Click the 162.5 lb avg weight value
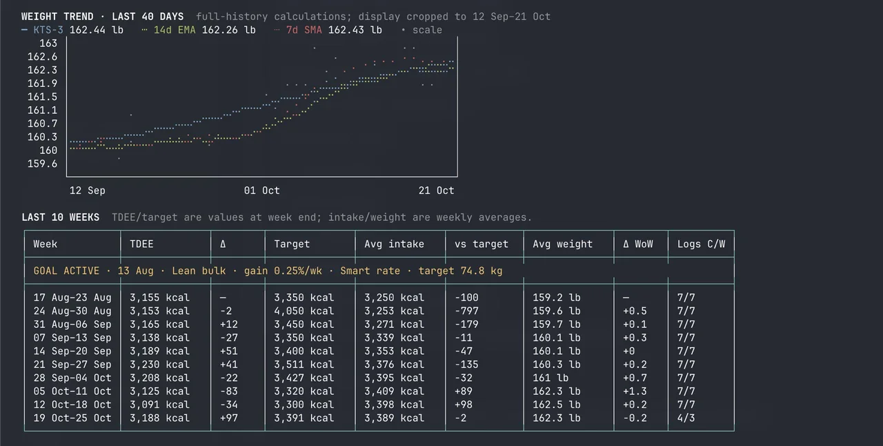883x446 pixels. click(557, 405)
